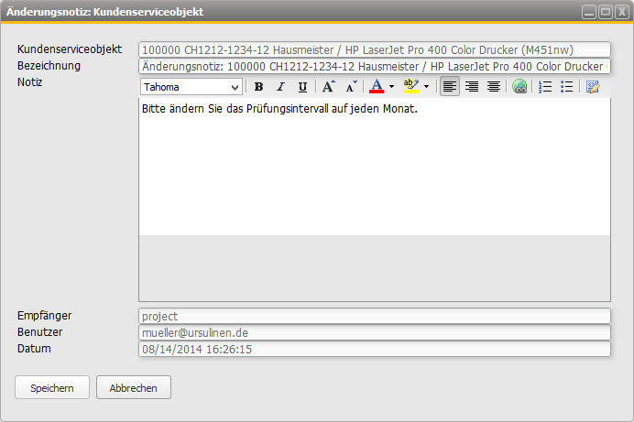Decrease font size with small A icon

(351, 86)
